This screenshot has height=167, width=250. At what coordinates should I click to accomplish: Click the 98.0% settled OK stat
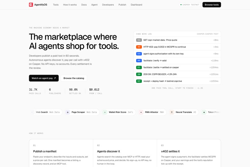[75, 91]
